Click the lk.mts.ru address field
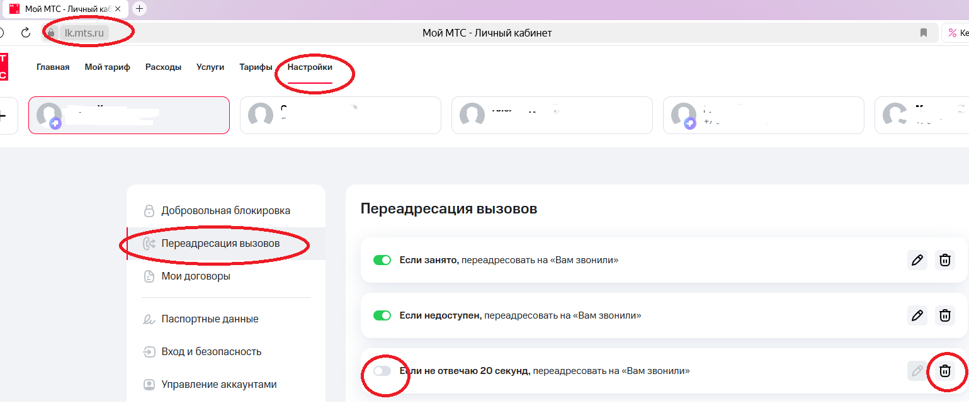The height and width of the screenshot is (408, 969). 84,33
